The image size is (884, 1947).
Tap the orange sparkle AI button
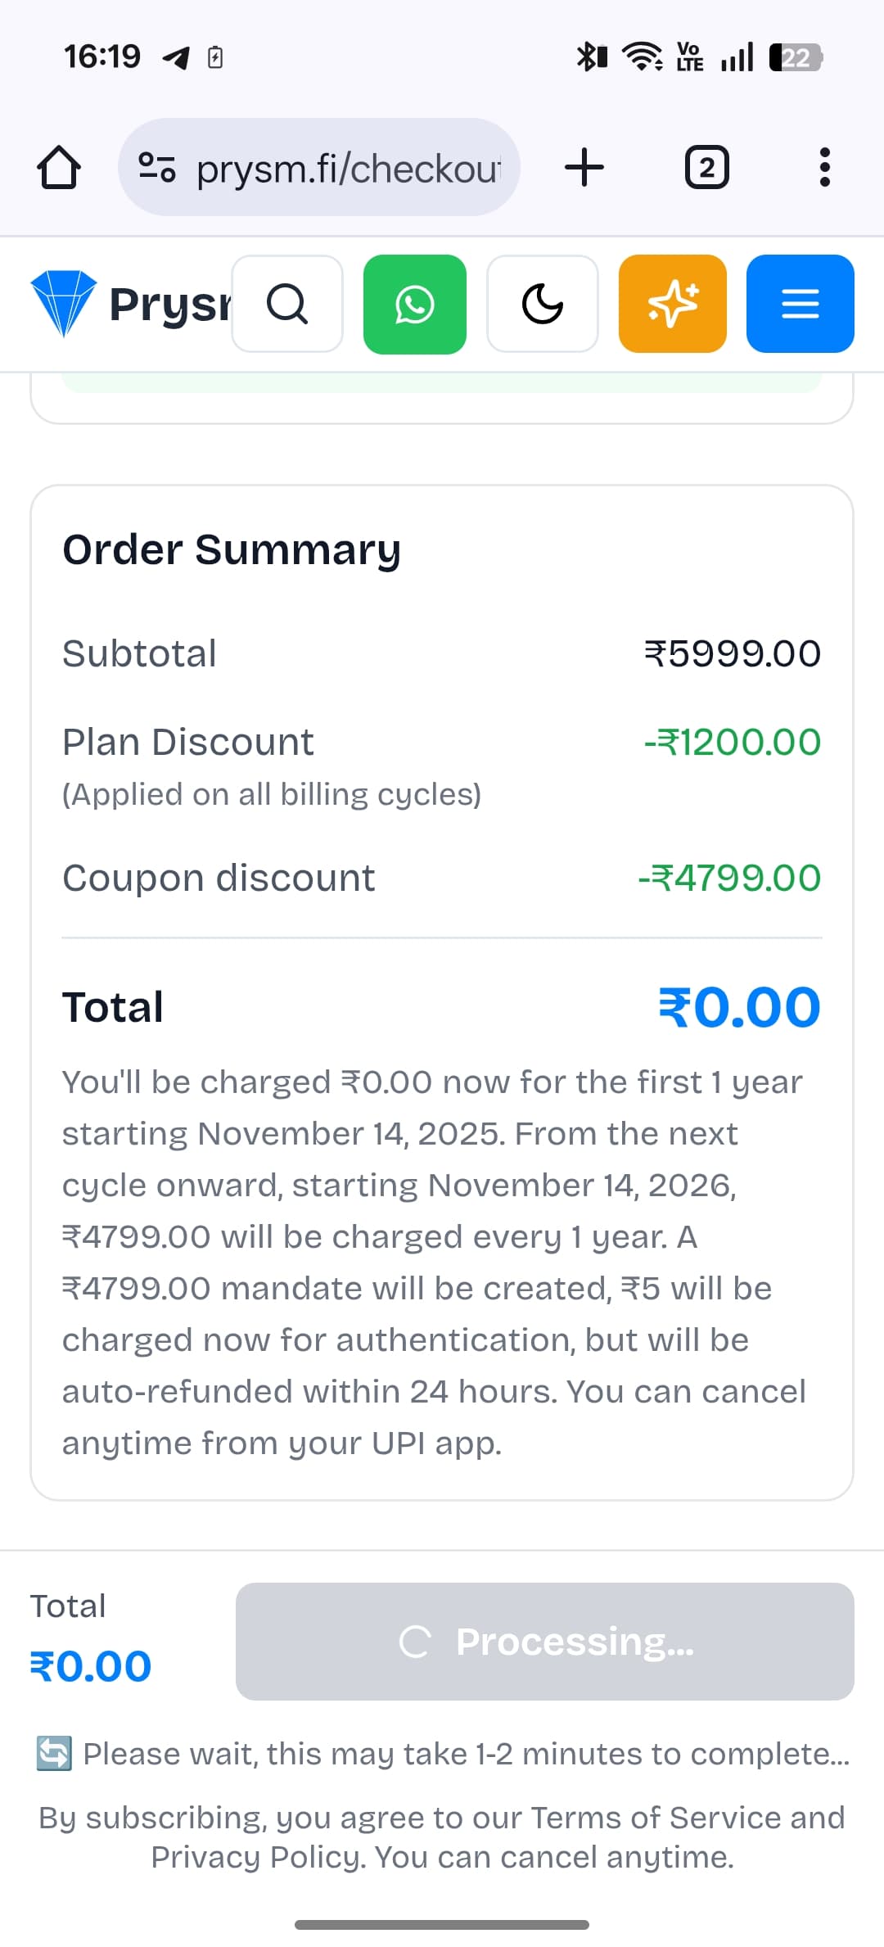tap(673, 304)
